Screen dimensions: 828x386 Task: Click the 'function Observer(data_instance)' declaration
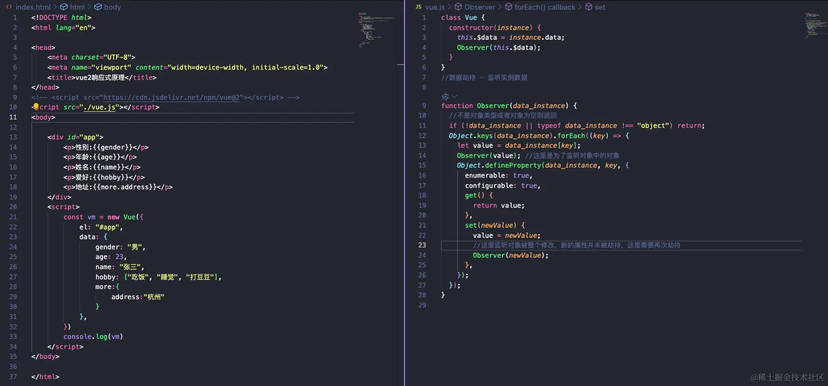pyautogui.click(x=509, y=106)
